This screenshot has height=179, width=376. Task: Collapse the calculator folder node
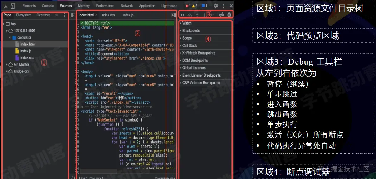tap(10, 37)
